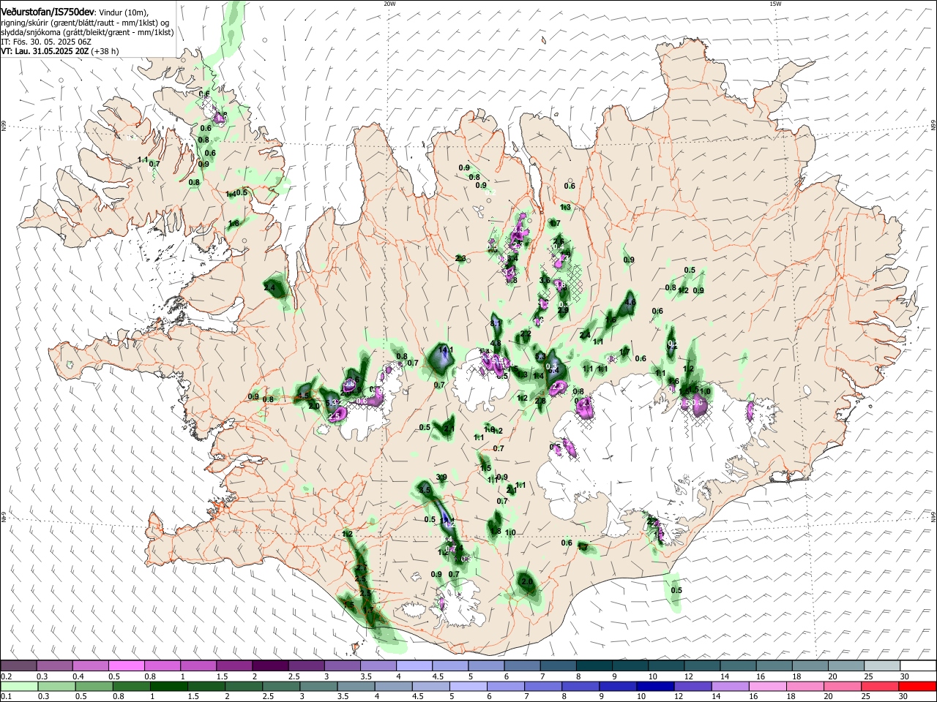Click the '0.2' label on the upper colour scale
Screen dimensions: 937x702
6,676
